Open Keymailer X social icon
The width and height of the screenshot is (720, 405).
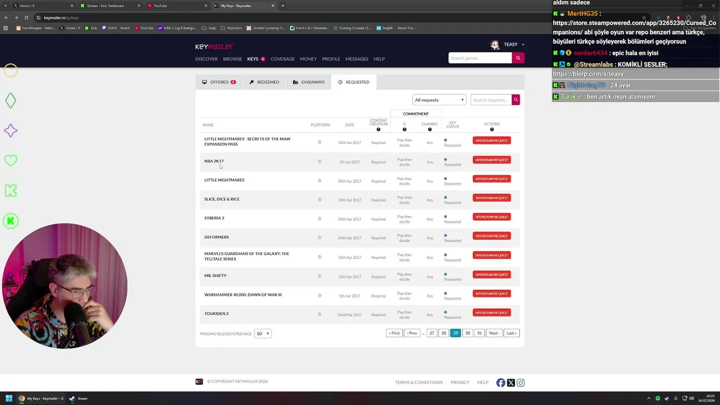511,382
